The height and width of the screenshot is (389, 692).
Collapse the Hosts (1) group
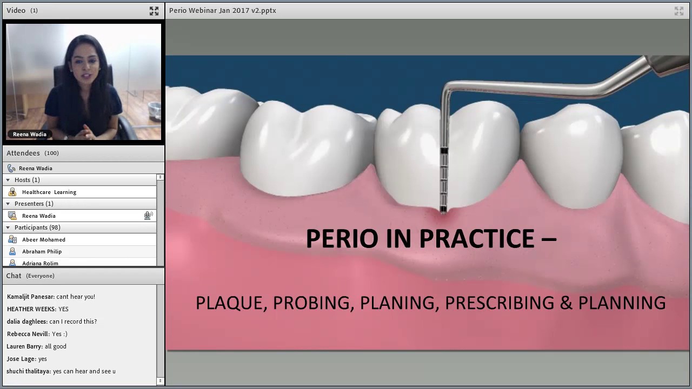coord(8,180)
